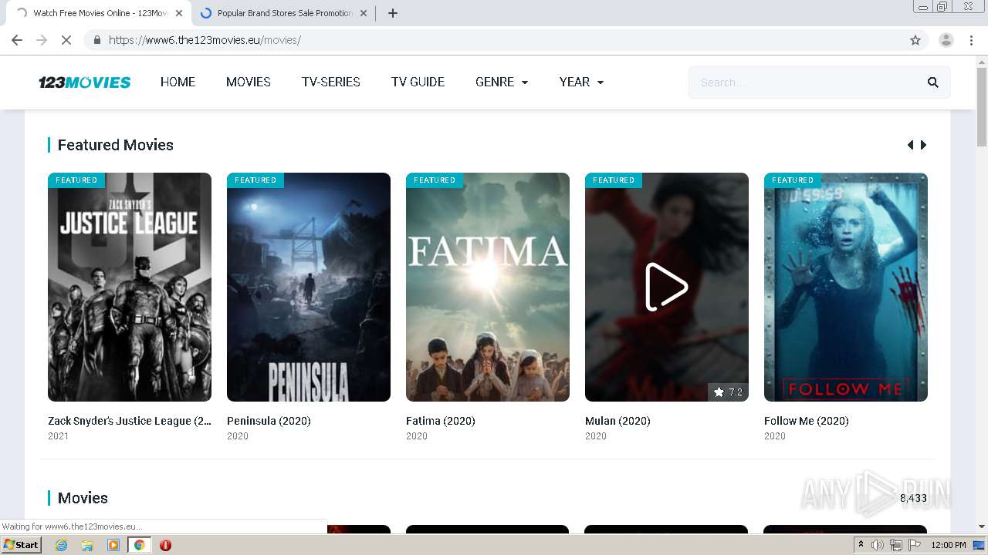This screenshot has height=555, width=988.
Task: View site info via lock icon
Action: [96, 40]
